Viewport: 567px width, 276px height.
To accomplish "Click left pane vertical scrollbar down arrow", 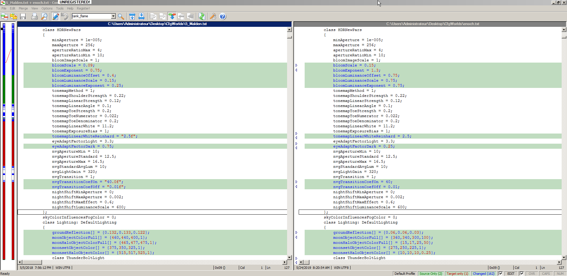I will coord(289,257).
